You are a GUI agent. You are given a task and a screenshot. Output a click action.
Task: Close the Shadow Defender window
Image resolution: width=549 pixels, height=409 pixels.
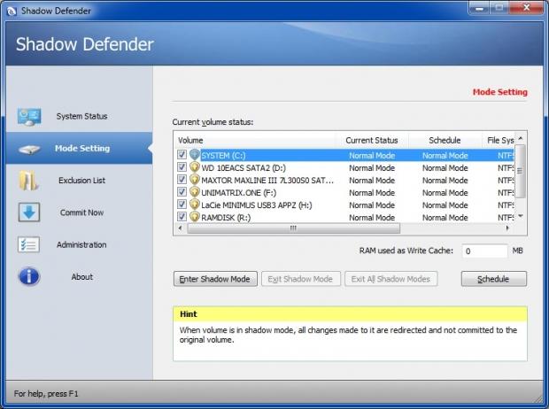(x=526, y=8)
